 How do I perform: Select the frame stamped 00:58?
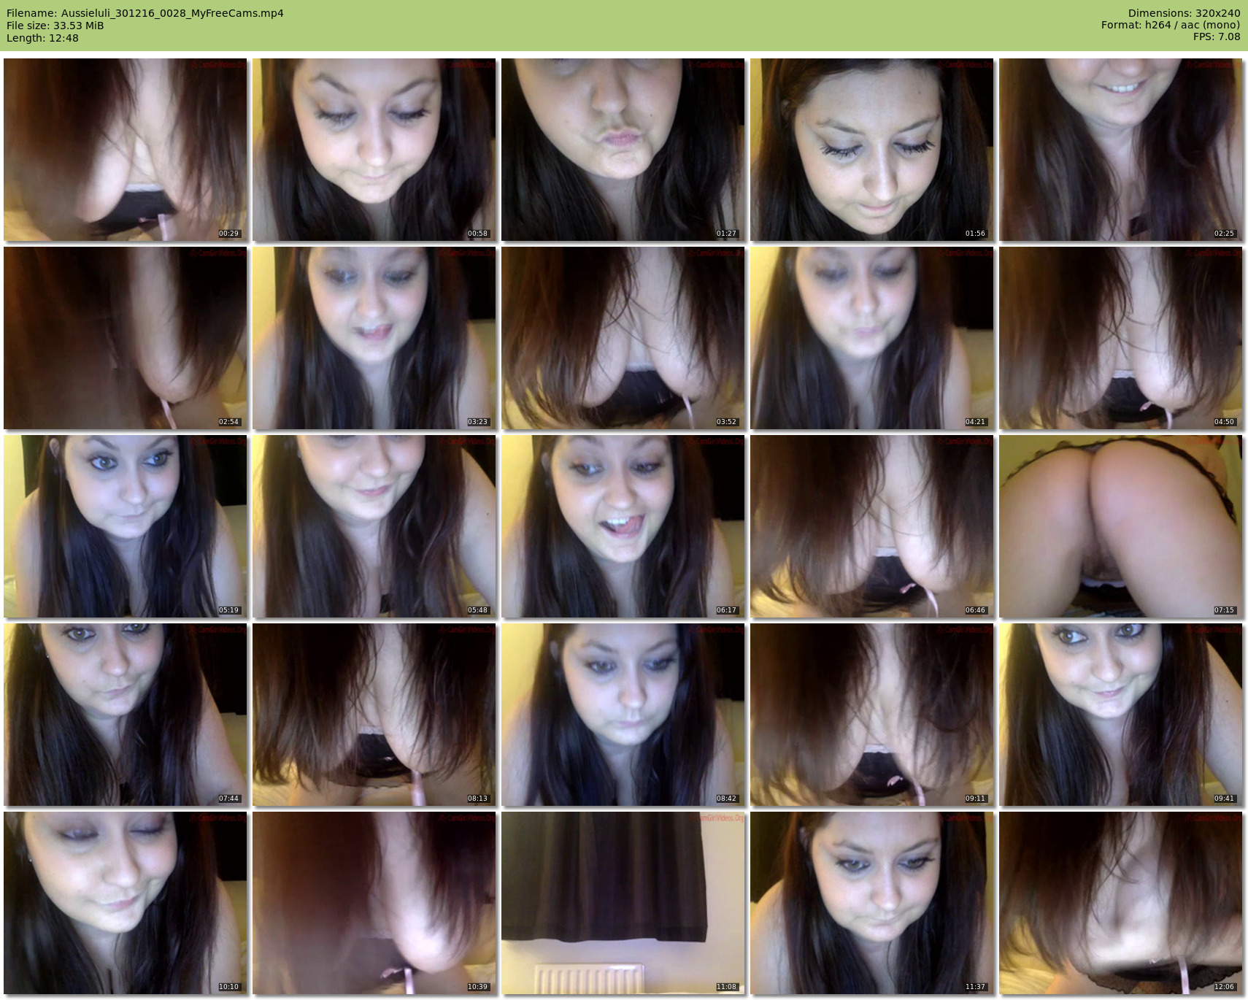point(374,150)
